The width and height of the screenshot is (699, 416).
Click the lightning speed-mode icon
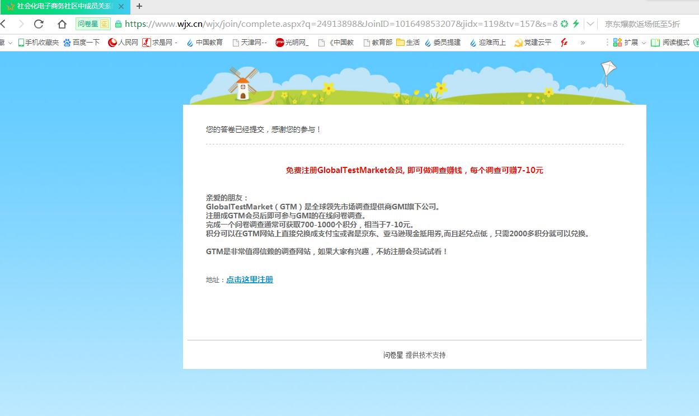click(x=575, y=24)
